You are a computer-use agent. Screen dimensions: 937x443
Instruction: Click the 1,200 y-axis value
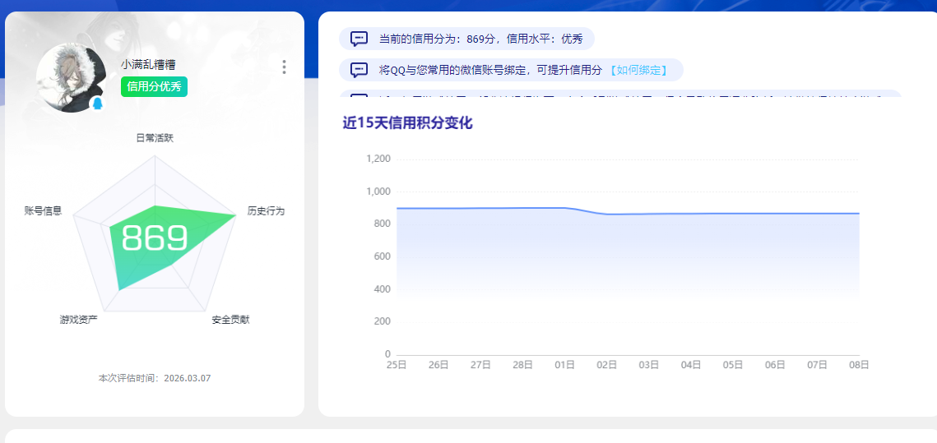pyautogui.click(x=378, y=159)
